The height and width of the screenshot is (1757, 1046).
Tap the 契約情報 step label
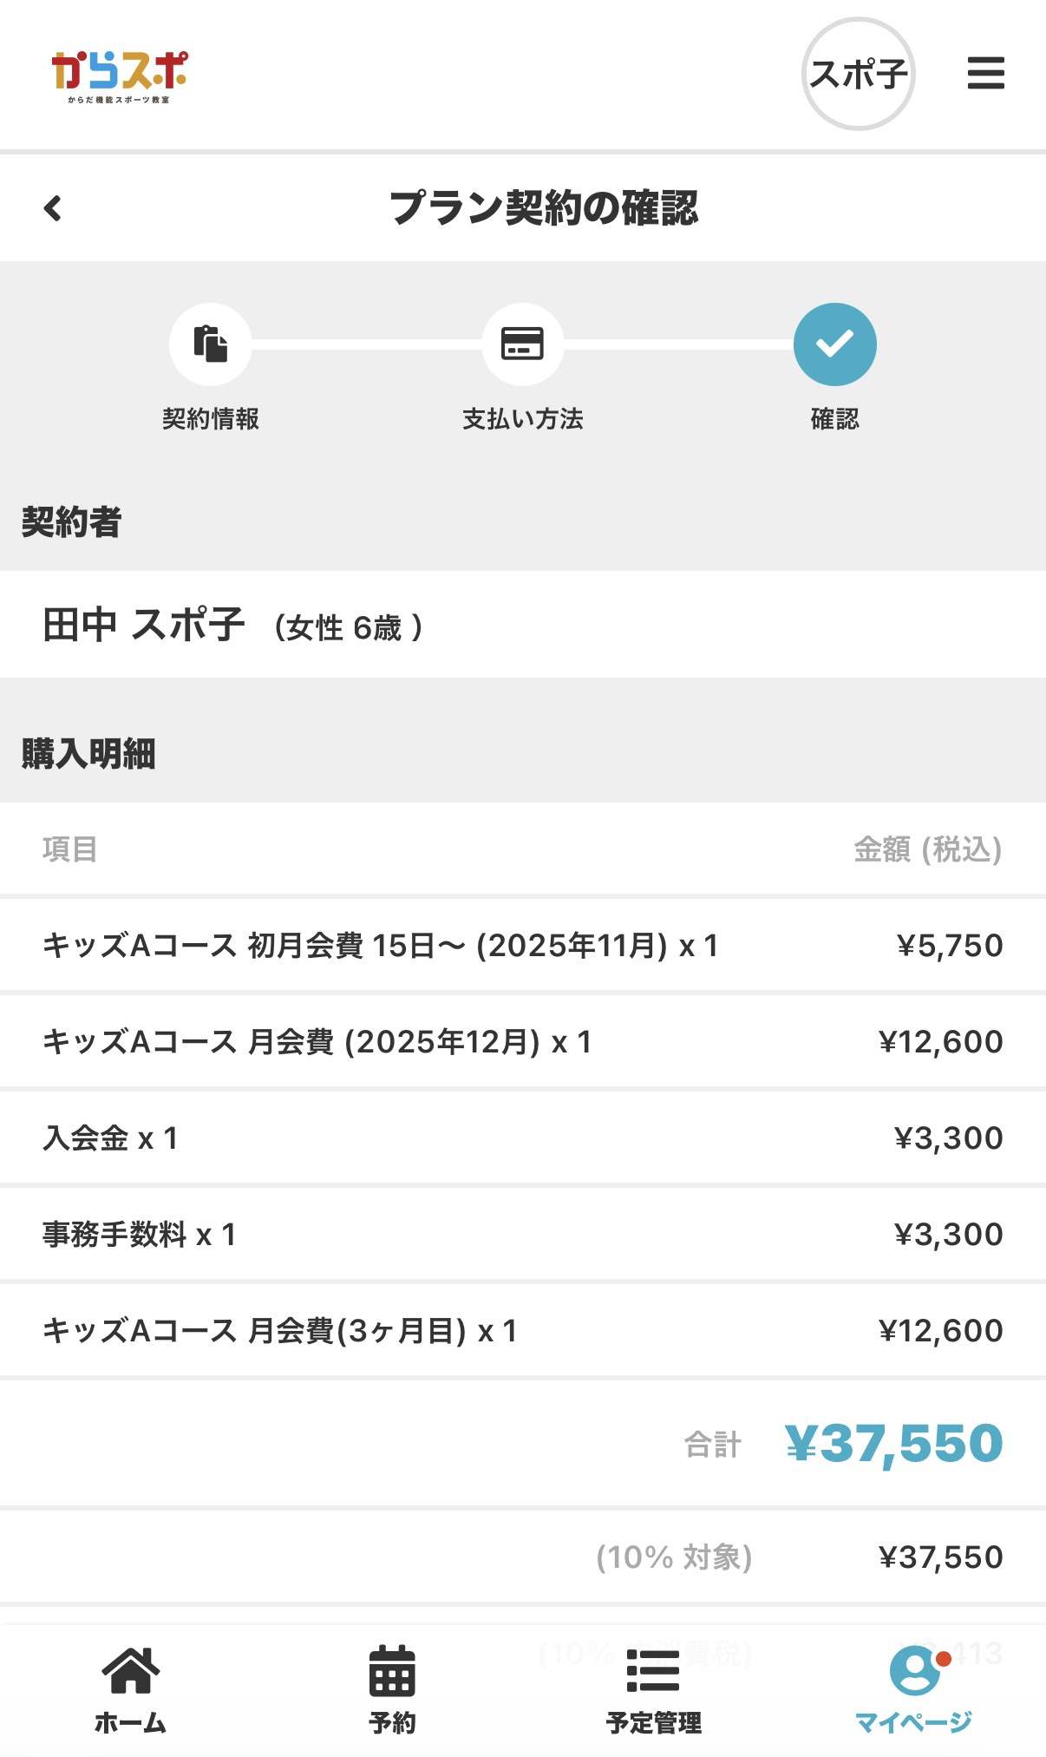[x=211, y=419]
